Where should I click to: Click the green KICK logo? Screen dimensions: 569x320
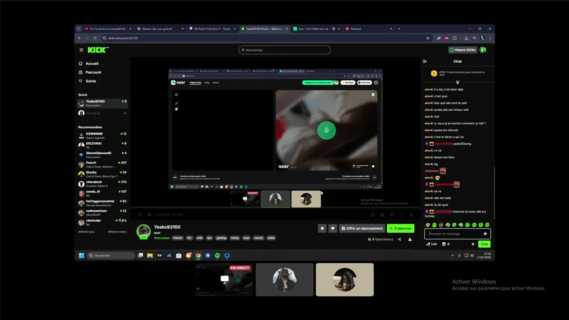point(97,50)
